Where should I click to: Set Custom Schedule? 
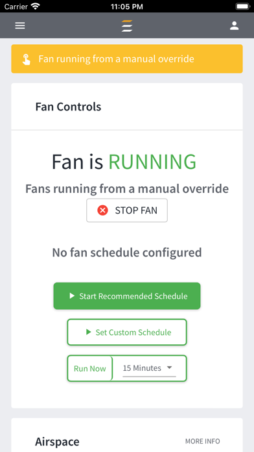[x=127, y=332]
